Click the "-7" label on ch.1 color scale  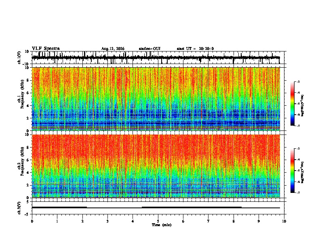pyautogui.click(x=298, y=126)
